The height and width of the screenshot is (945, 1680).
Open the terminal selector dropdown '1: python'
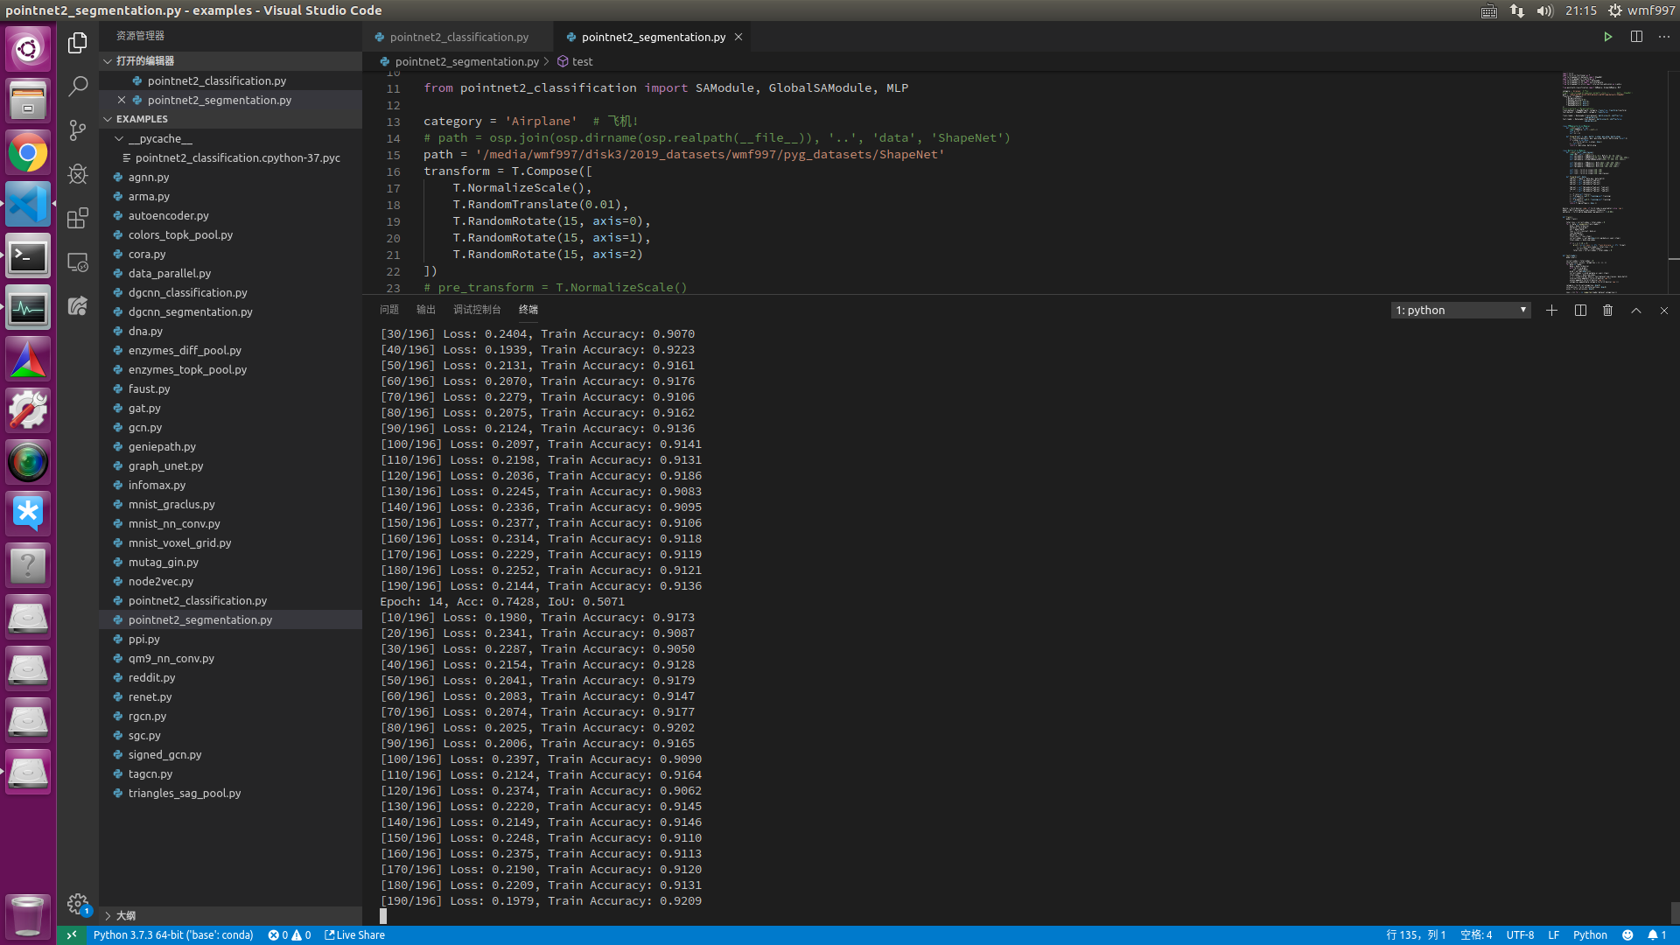[1460, 311]
